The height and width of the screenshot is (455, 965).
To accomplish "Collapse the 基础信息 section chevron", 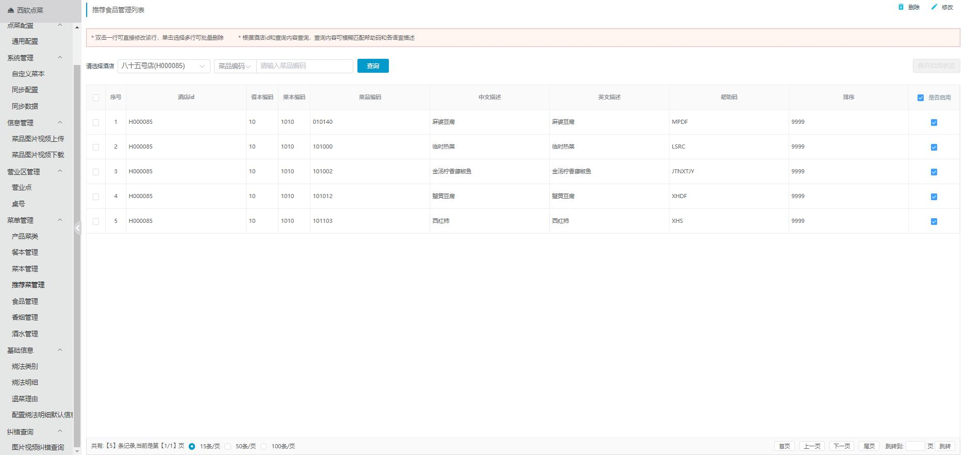I will [60, 350].
